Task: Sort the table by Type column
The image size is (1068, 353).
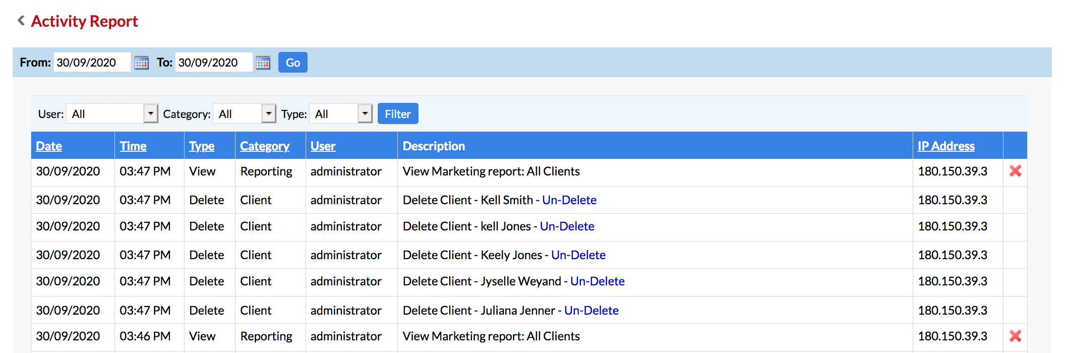Action: click(202, 146)
